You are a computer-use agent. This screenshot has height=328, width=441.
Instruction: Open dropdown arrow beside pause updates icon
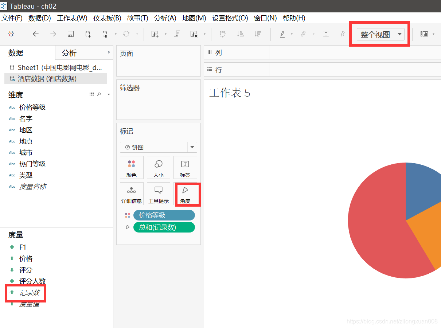(116, 34)
